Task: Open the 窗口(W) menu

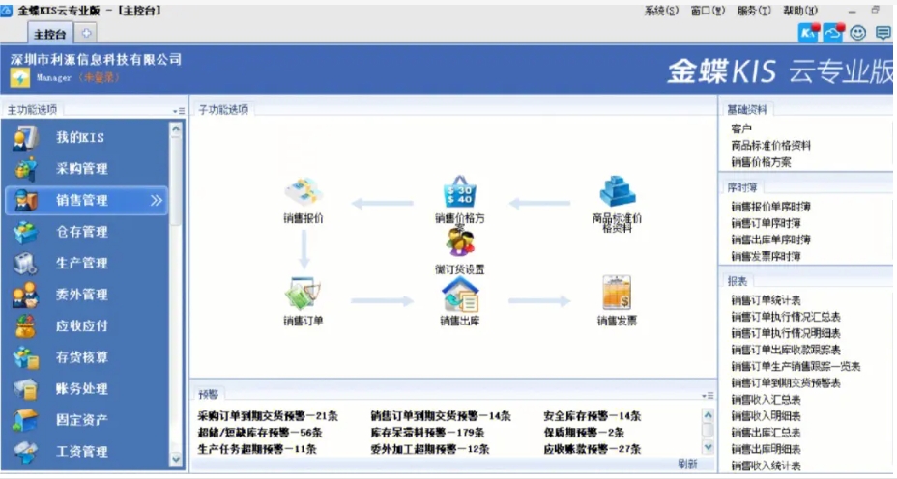Action: click(x=708, y=11)
